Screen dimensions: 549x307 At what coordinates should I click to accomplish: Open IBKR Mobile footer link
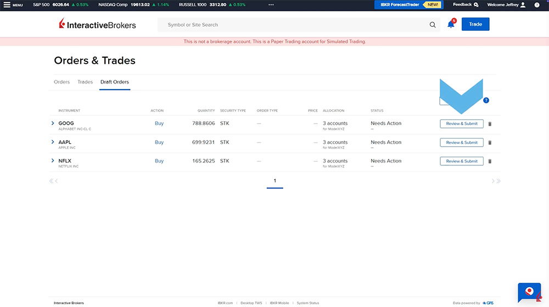[x=279, y=303]
